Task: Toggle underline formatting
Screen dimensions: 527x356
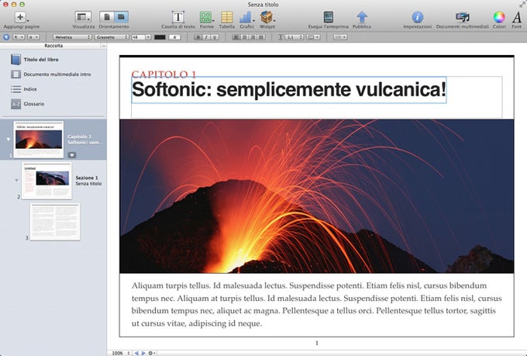Action: [214, 37]
